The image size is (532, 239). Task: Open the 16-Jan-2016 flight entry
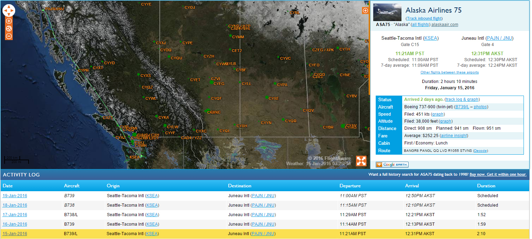pyautogui.click(x=15, y=224)
